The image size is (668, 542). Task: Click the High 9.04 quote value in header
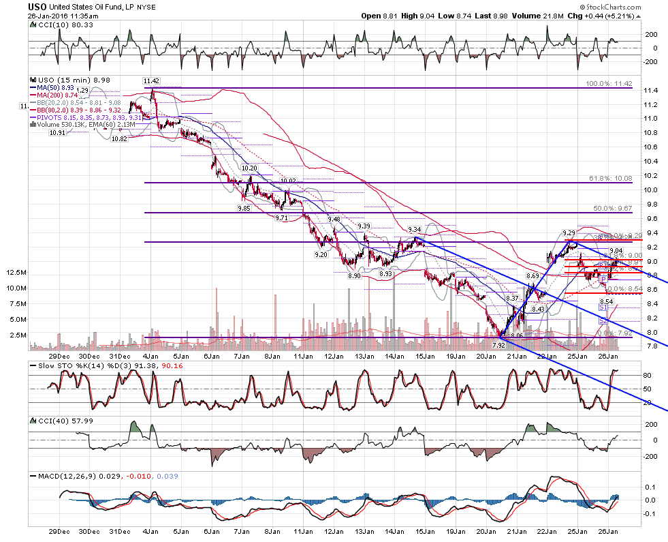[x=418, y=16]
